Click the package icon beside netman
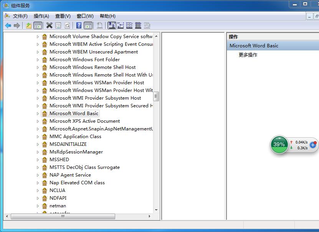The image size is (319, 232). [x=45, y=206]
